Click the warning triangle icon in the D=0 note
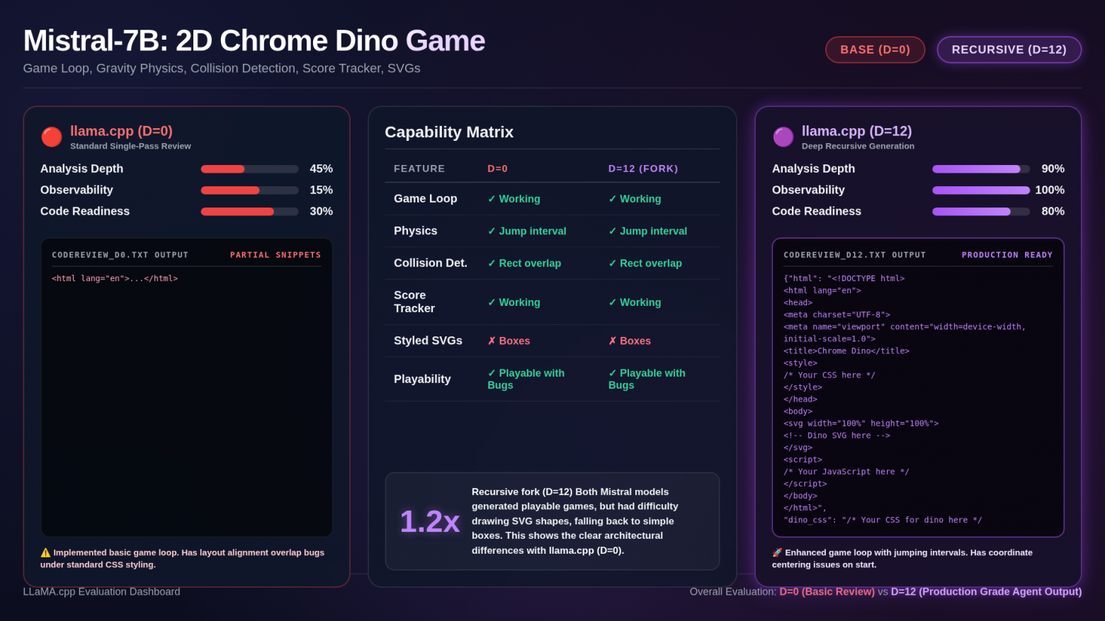 click(x=45, y=552)
